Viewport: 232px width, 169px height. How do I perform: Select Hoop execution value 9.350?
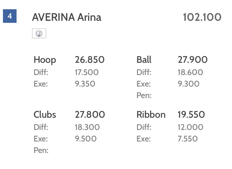[x=85, y=84]
